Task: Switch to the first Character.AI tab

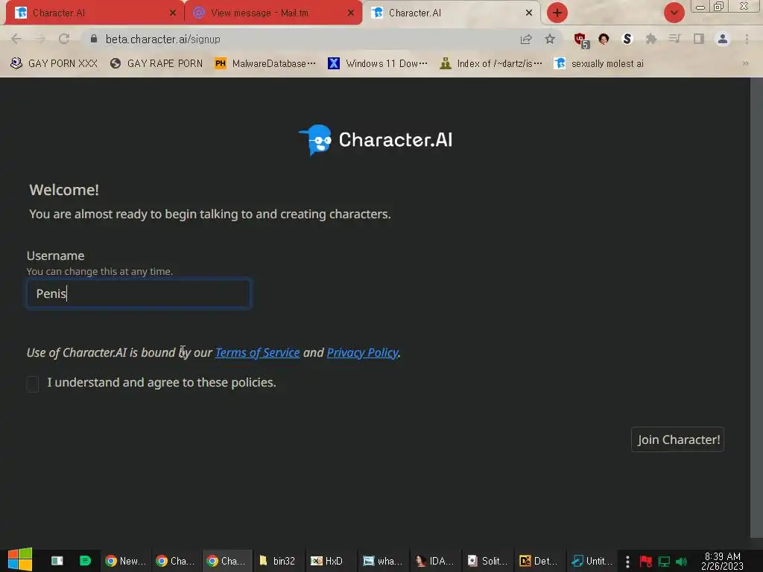Action: tap(92, 13)
